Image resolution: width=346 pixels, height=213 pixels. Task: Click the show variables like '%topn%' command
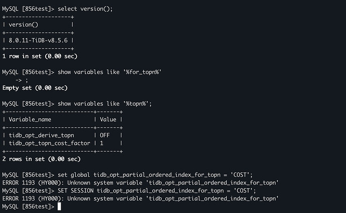(x=105, y=104)
